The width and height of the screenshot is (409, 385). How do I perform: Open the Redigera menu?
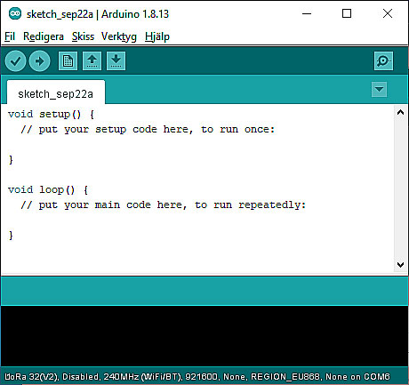[x=44, y=36]
